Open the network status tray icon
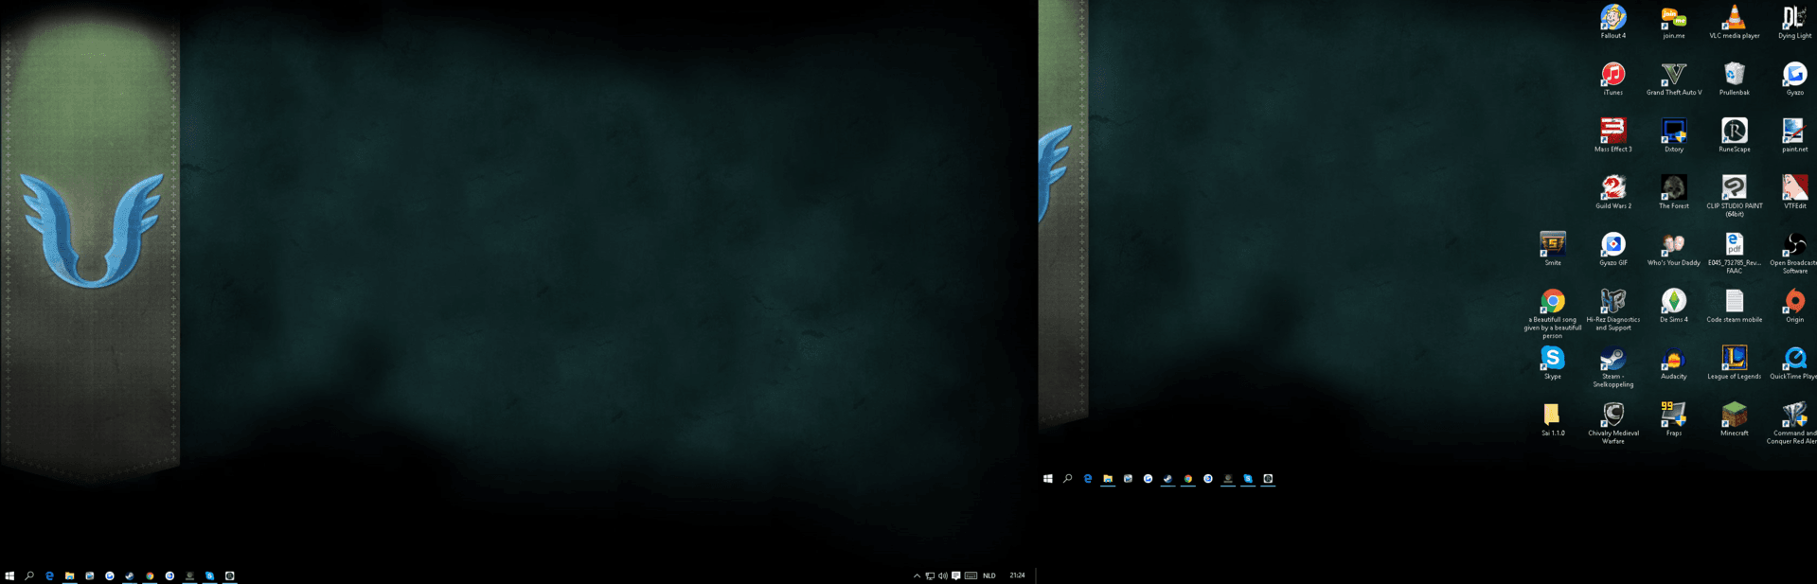Image resolution: width=1817 pixels, height=584 pixels. (930, 575)
